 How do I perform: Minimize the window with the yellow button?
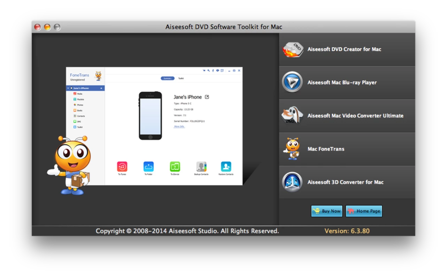(47, 27)
